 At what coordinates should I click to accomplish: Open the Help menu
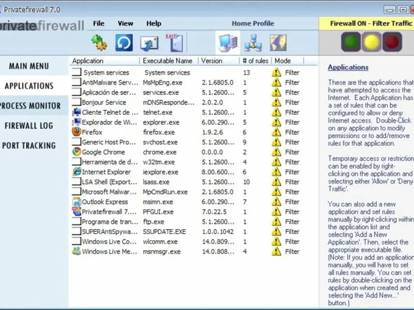[154, 23]
